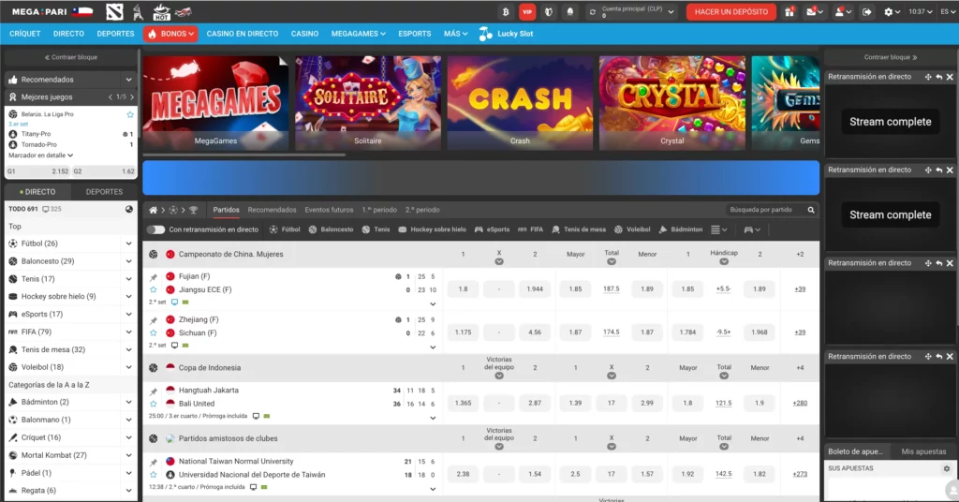The image size is (959, 502).
Task: Click the home icon in the breadcrumb
Action: pos(153,210)
